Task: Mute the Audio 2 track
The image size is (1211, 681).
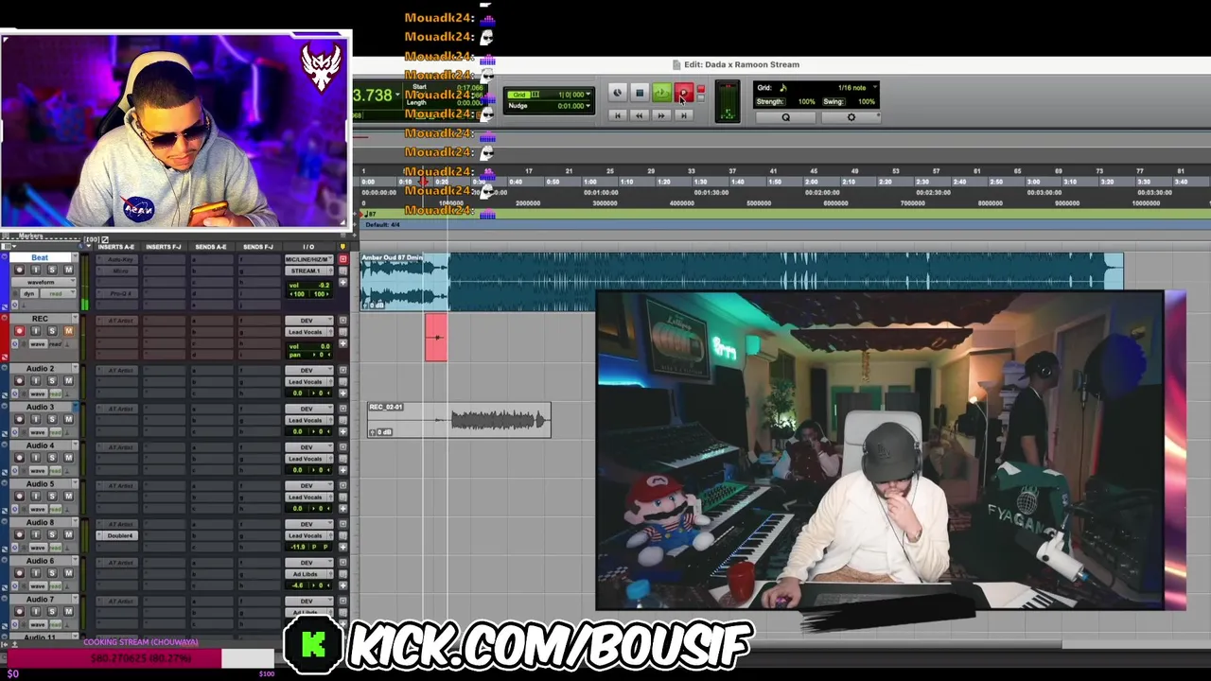Action: (x=68, y=380)
